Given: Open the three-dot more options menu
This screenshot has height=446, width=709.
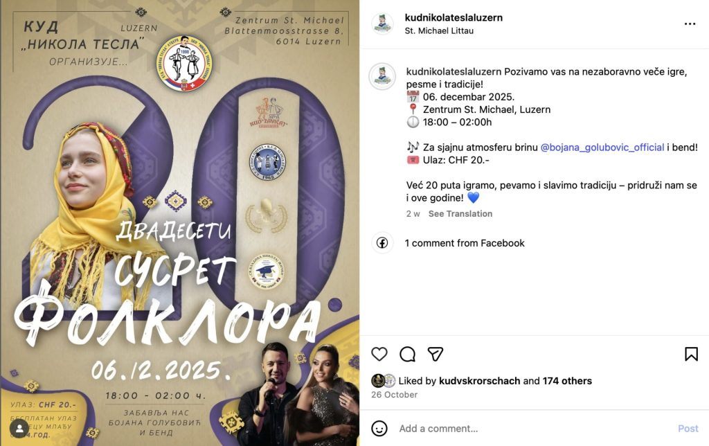Looking at the screenshot, I should tap(690, 24).
